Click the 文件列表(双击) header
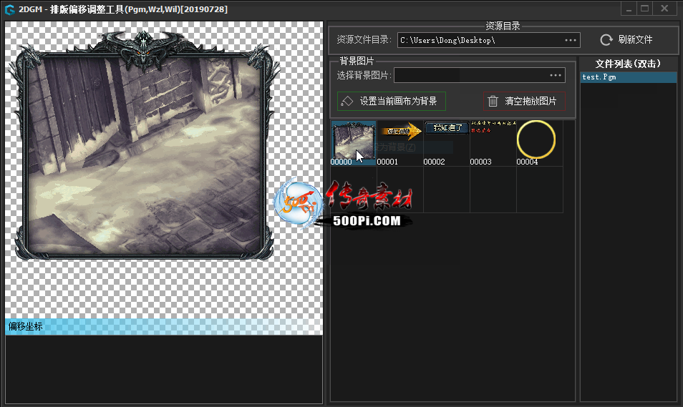Image resolution: width=683 pixels, height=407 pixels. (x=628, y=64)
